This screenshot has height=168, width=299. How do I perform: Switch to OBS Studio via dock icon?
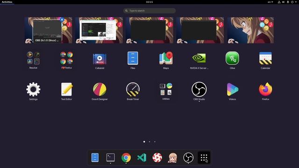(188, 158)
